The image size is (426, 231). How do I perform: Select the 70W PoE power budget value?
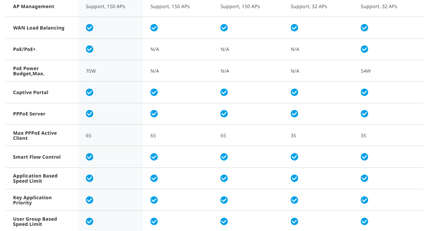tap(91, 71)
